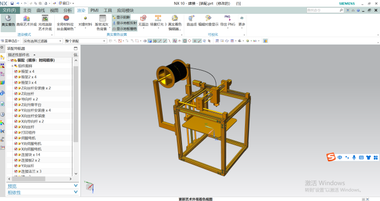Open 场景灯光 3 lighting option
Screen dimensions: 380x201
(158, 21)
